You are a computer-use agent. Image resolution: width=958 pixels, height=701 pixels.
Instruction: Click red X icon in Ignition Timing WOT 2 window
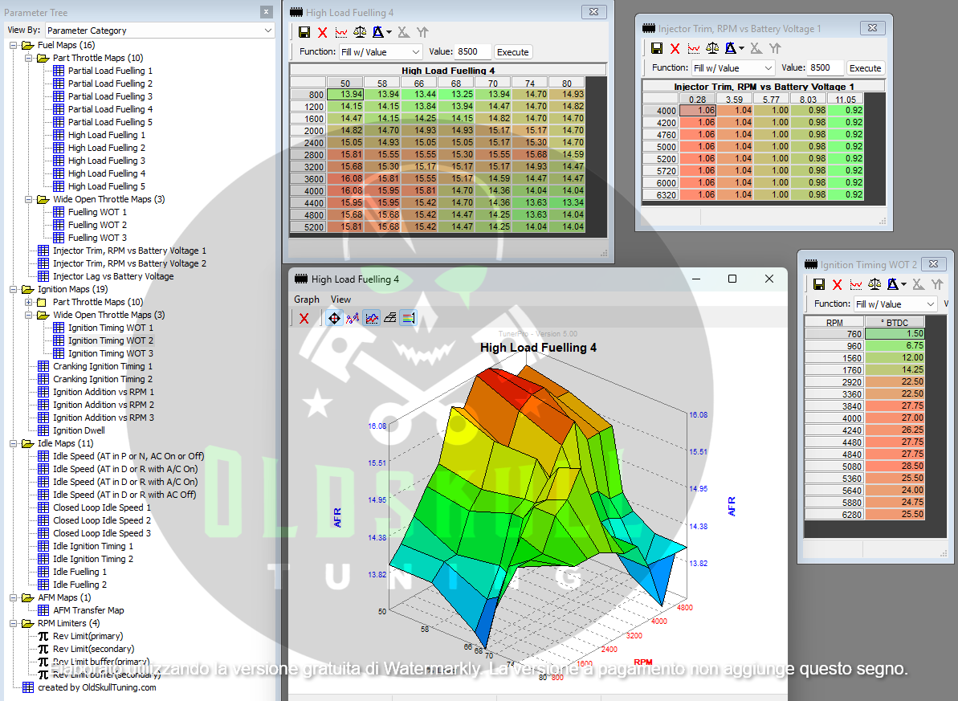pos(837,284)
